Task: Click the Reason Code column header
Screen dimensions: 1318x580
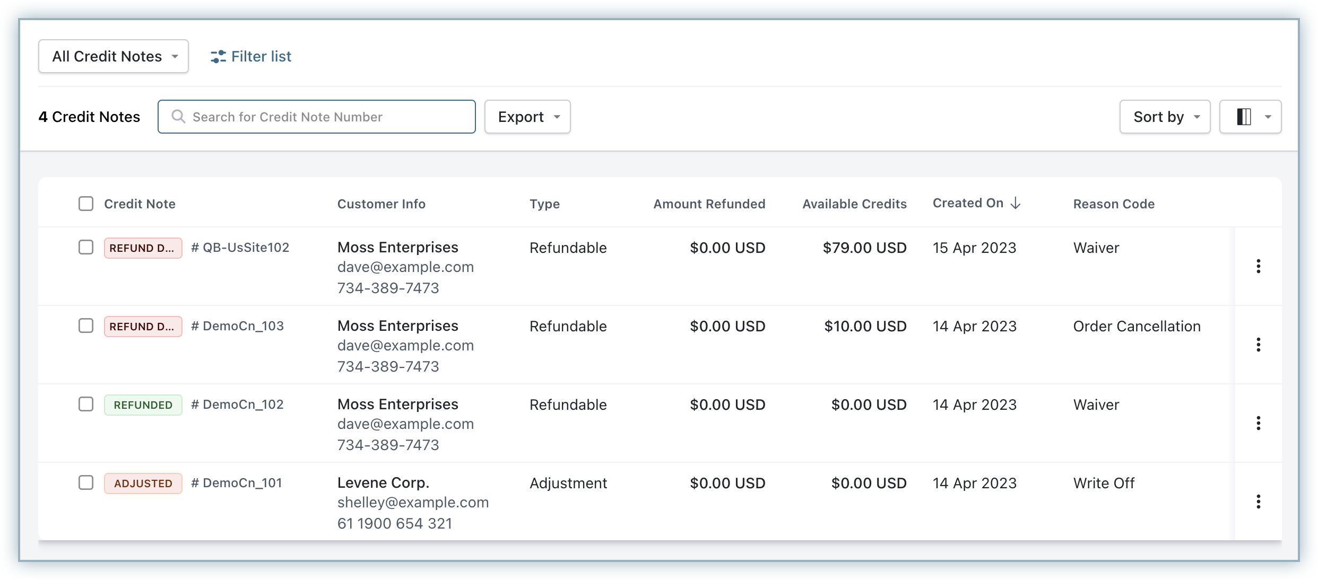Action: (1114, 204)
